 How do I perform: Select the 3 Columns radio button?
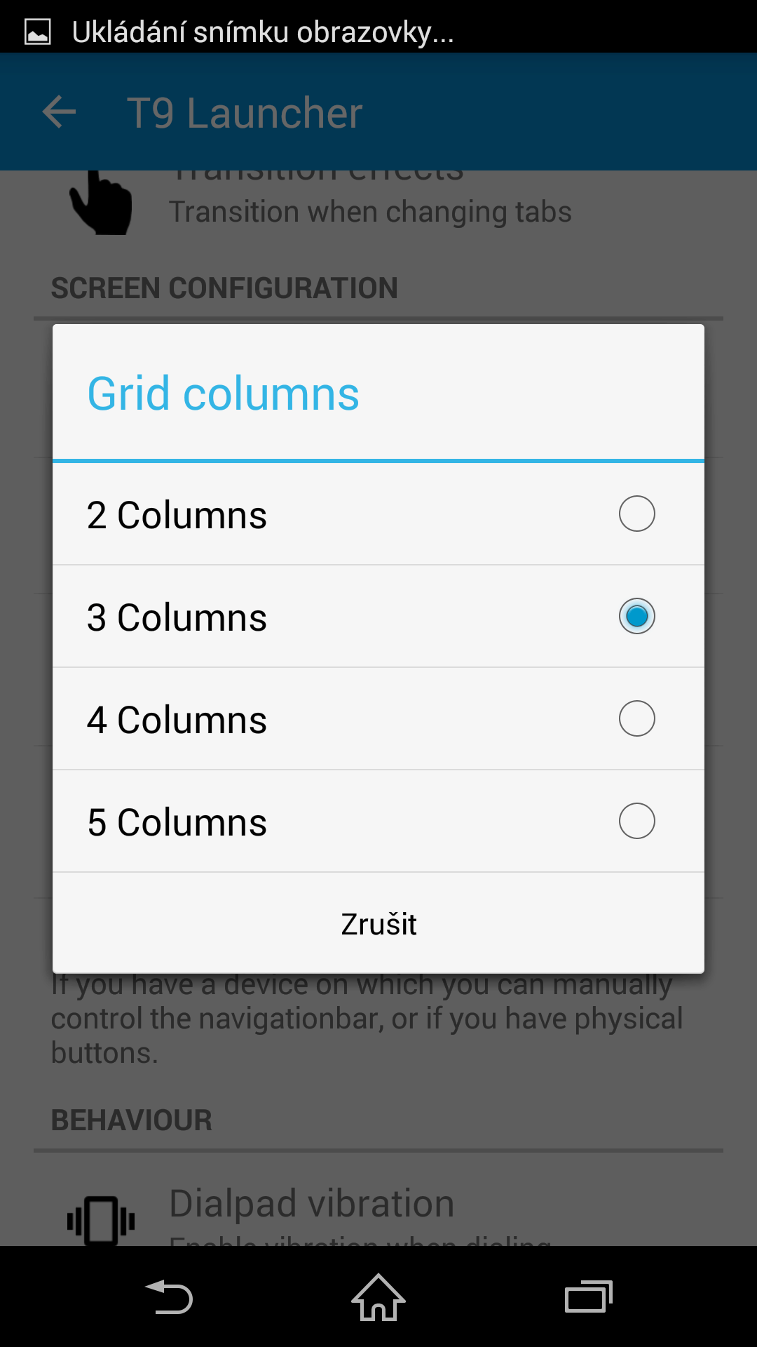pos(636,616)
